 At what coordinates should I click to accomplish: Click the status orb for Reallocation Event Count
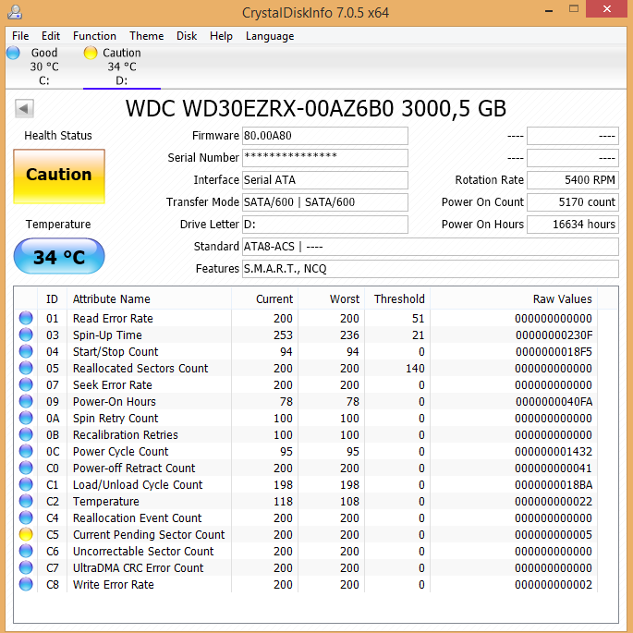[x=26, y=517]
